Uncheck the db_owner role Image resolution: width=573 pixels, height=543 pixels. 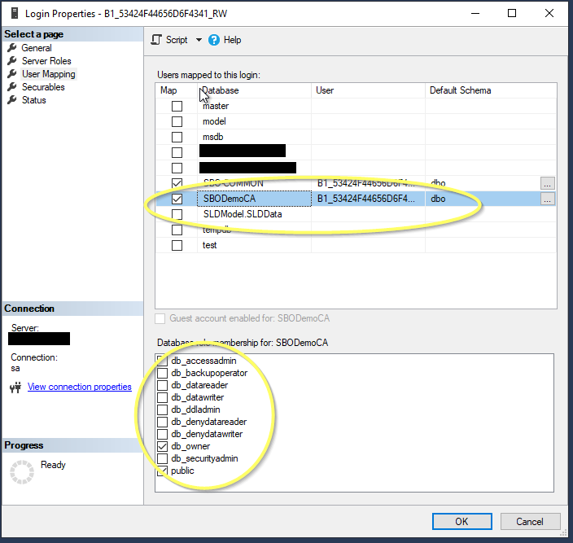(x=162, y=447)
